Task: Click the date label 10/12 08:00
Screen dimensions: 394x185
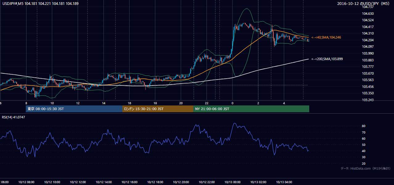Action: click(26, 182)
